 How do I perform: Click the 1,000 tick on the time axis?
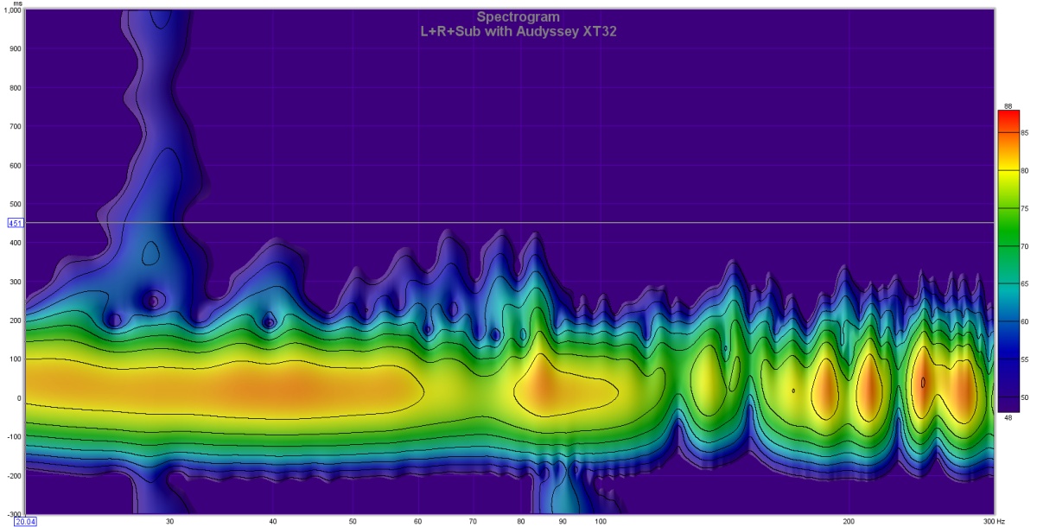[12, 10]
